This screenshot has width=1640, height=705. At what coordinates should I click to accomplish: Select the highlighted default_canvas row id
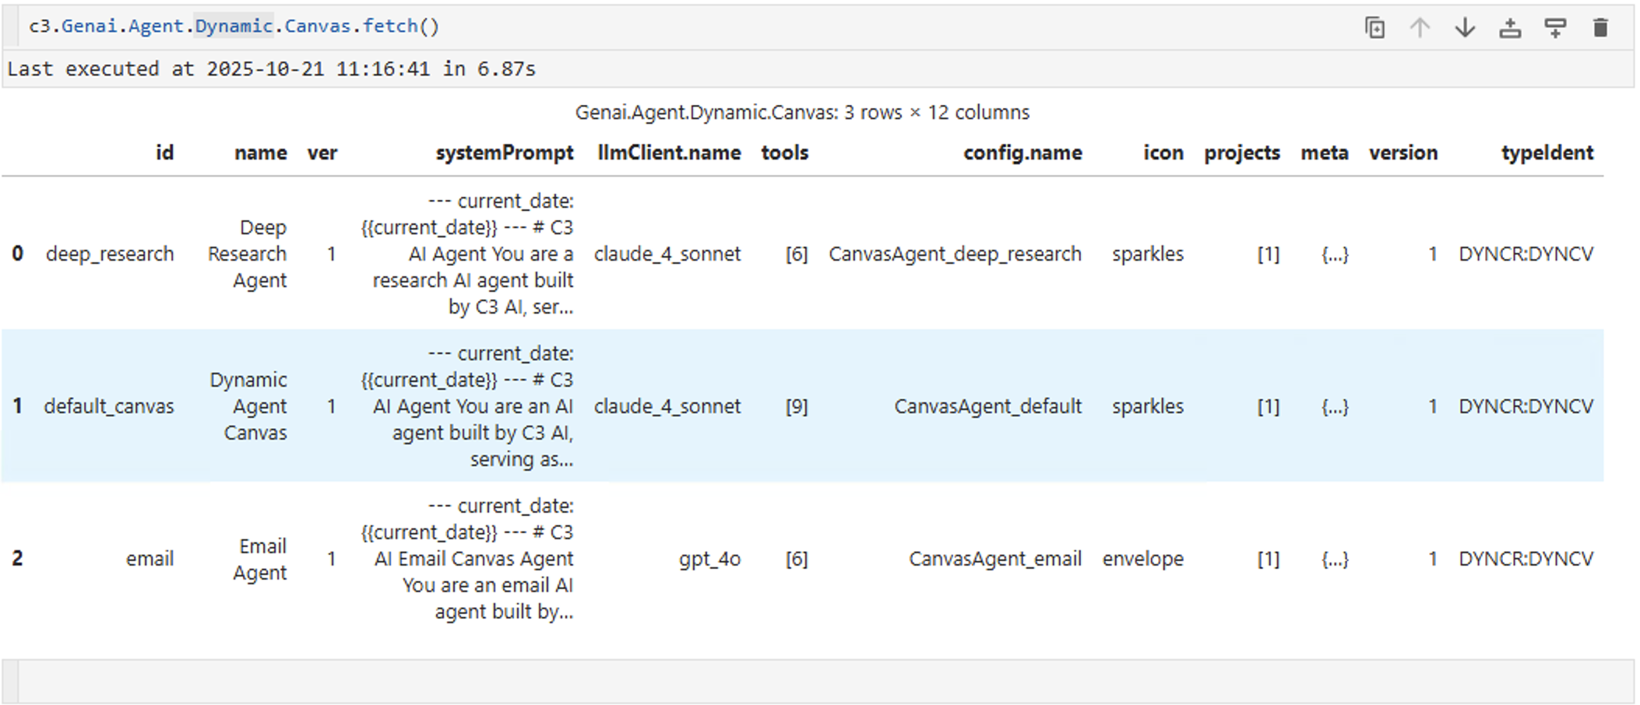[x=109, y=407]
